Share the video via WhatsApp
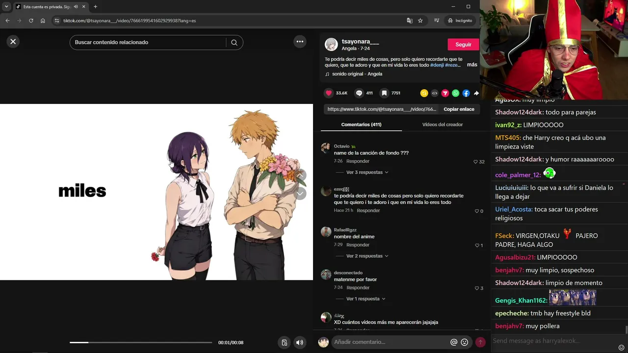628x353 pixels. coord(455,93)
